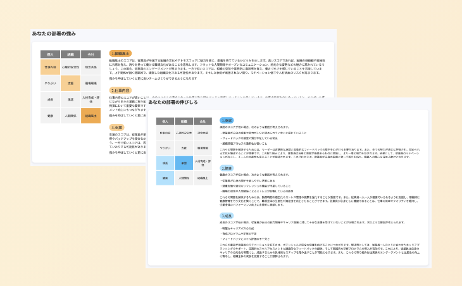Select the light-blue 健康 cell in the 伸びしろ grid

(x=165, y=178)
